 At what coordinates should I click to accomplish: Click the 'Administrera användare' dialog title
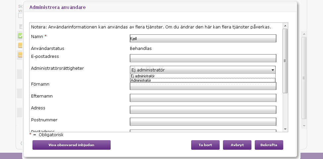[57, 7]
